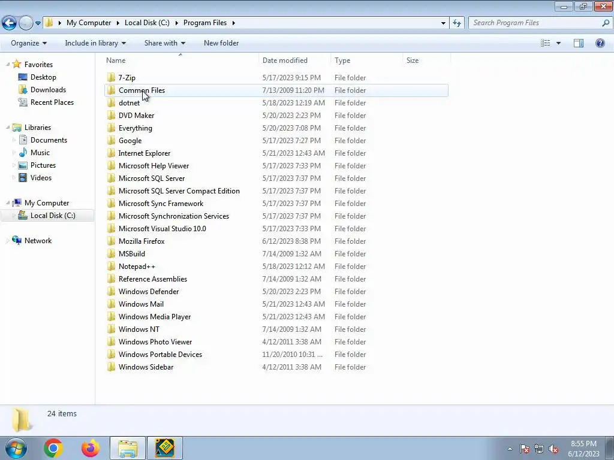The image size is (614, 460).
Task: Click the New folder button
Action: (221, 43)
